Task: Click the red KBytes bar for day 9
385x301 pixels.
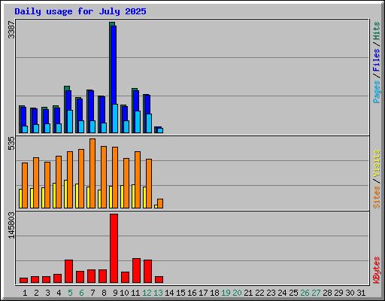Action: click(114, 248)
